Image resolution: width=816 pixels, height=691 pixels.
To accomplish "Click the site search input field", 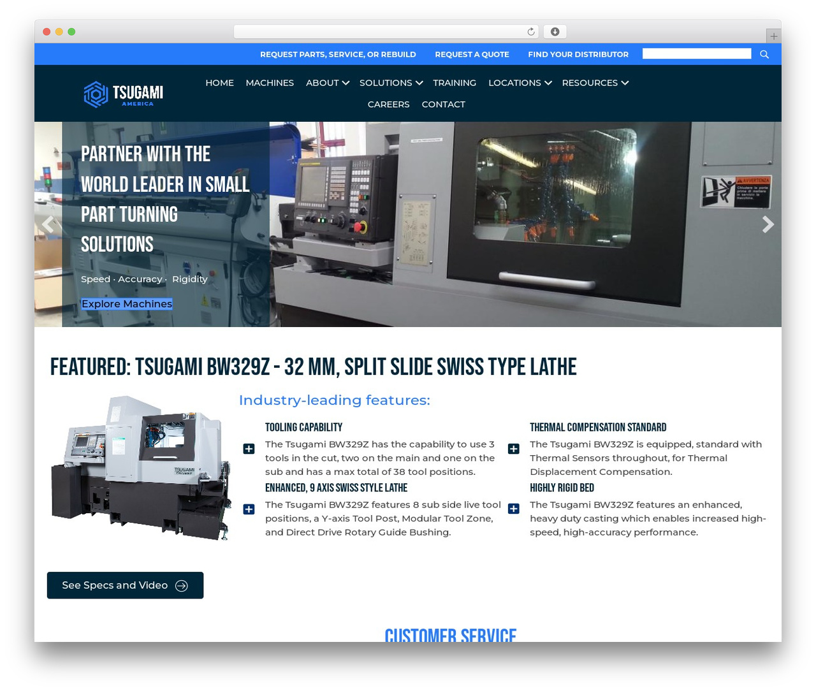I will point(697,54).
